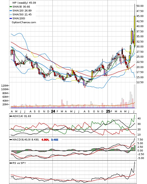
Task: Click the 50.00 price axis label
Action: (x=140, y=6)
